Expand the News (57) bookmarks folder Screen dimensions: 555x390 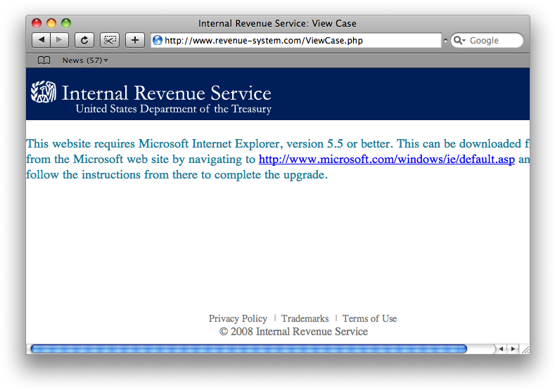pos(85,60)
